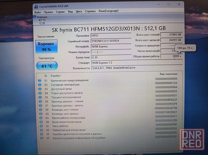Click raw value 0000000000F9F
Viewport: 208px width, 155px height.
coord(166,124)
